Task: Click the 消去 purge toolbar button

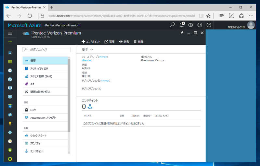Action: pyautogui.click(x=124, y=42)
